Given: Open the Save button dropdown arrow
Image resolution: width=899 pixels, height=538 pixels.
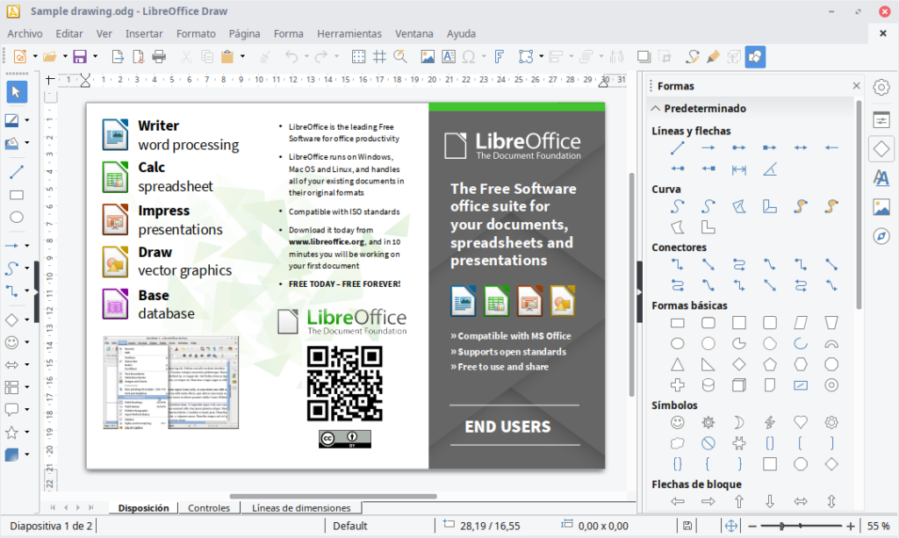Looking at the screenshot, I should point(95,56).
